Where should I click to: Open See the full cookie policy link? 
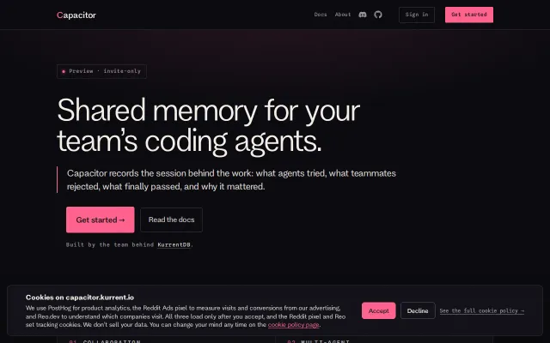coord(482,310)
